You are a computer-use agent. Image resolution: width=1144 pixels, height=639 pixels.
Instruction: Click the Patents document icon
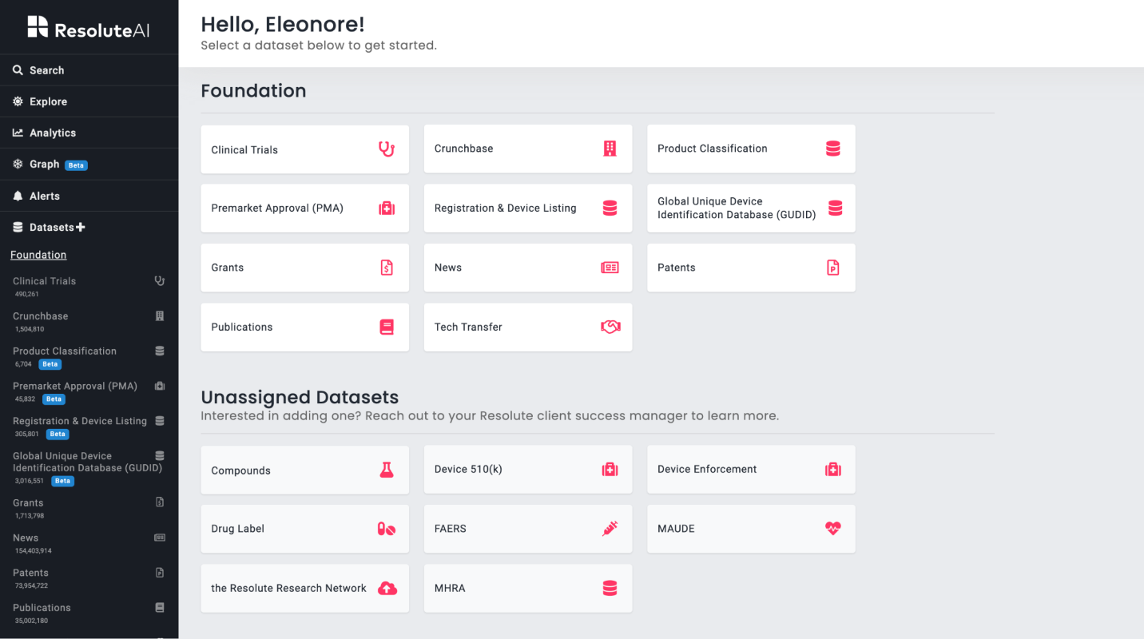click(x=832, y=268)
